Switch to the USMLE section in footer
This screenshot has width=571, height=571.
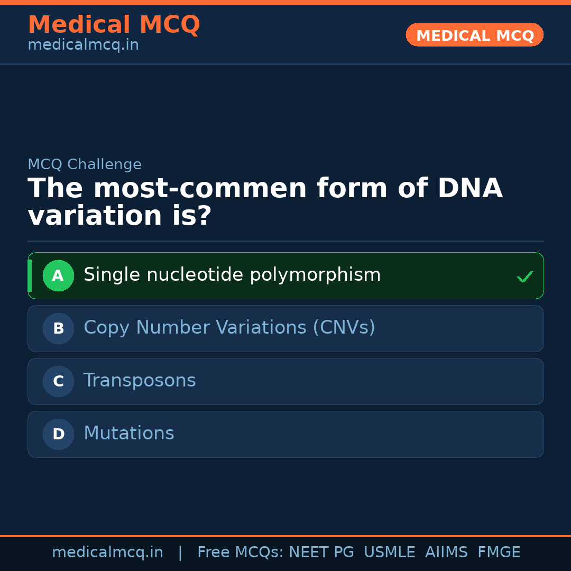click(x=390, y=552)
